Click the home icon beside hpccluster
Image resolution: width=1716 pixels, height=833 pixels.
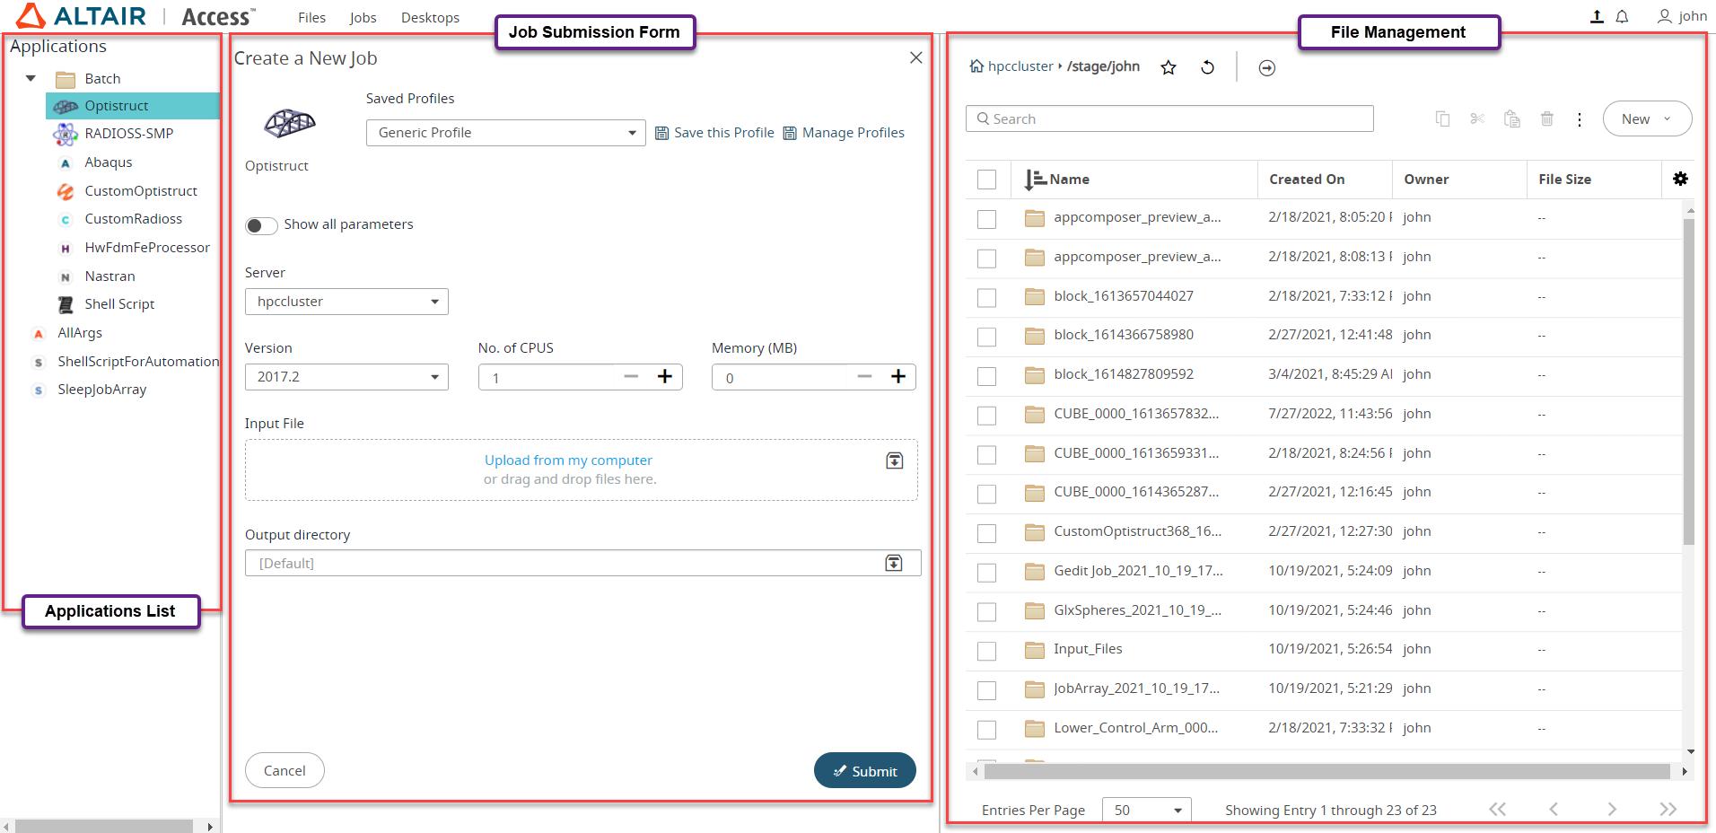tap(976, 66)
